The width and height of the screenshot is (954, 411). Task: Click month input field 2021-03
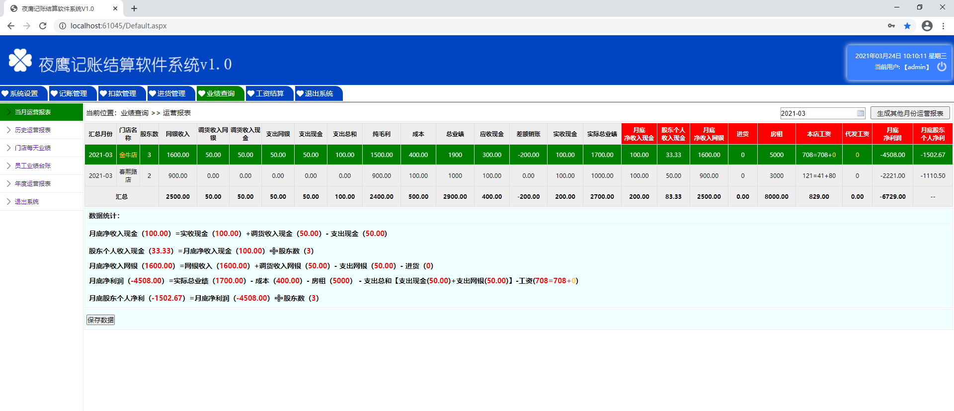coord(822,113)
